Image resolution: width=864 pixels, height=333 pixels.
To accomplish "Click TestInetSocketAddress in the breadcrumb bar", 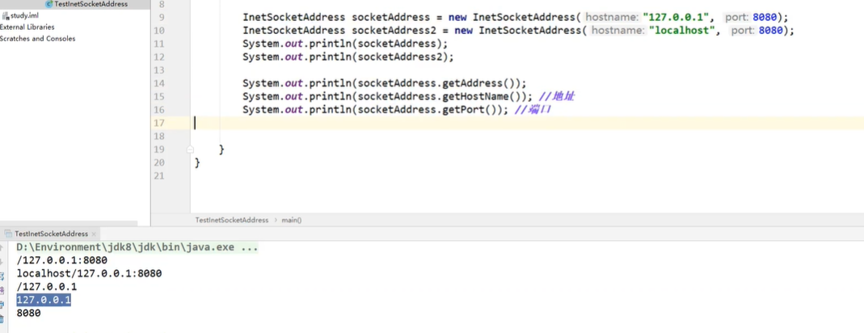I will click(x=231, y=220).
